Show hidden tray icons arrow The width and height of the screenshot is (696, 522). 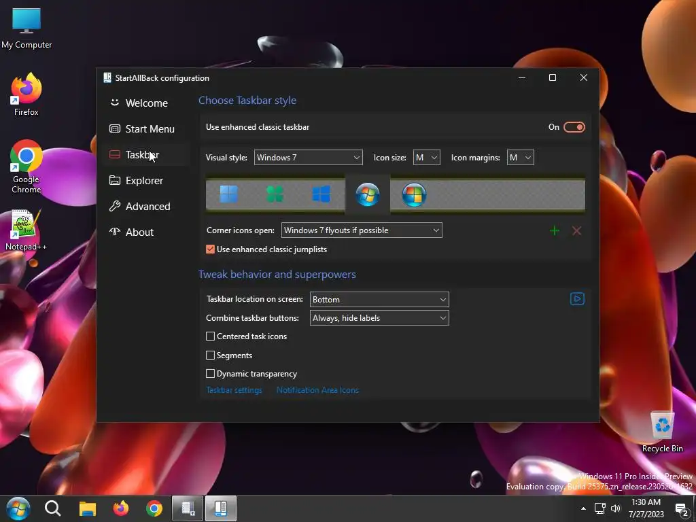[583, 508]
